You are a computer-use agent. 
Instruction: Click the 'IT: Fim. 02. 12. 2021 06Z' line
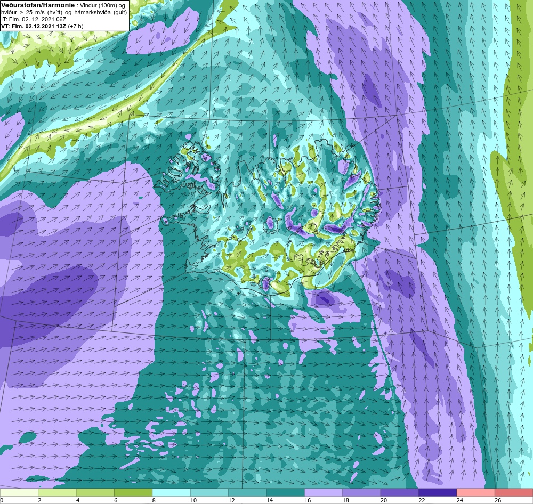[34, 19]
